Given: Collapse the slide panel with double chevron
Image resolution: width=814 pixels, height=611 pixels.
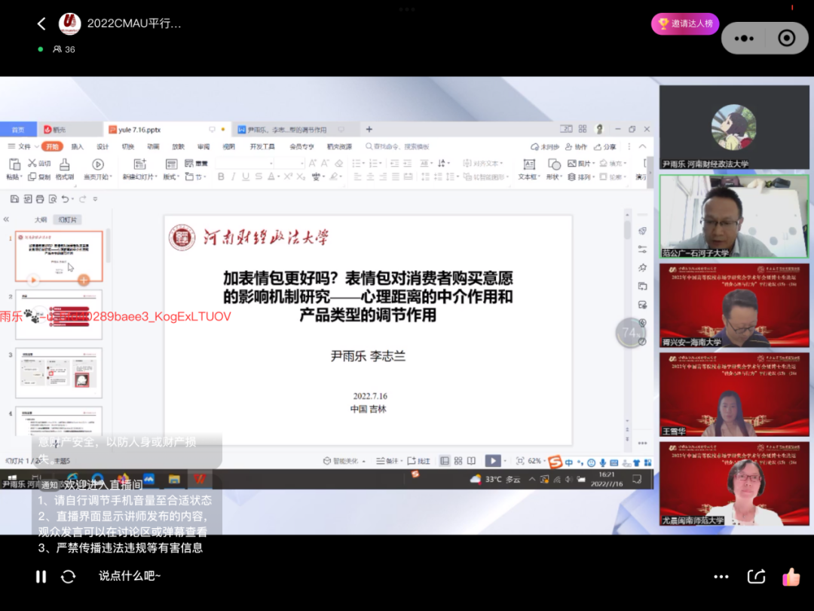Looking at the screenshot, I should (x=7, y=220).
